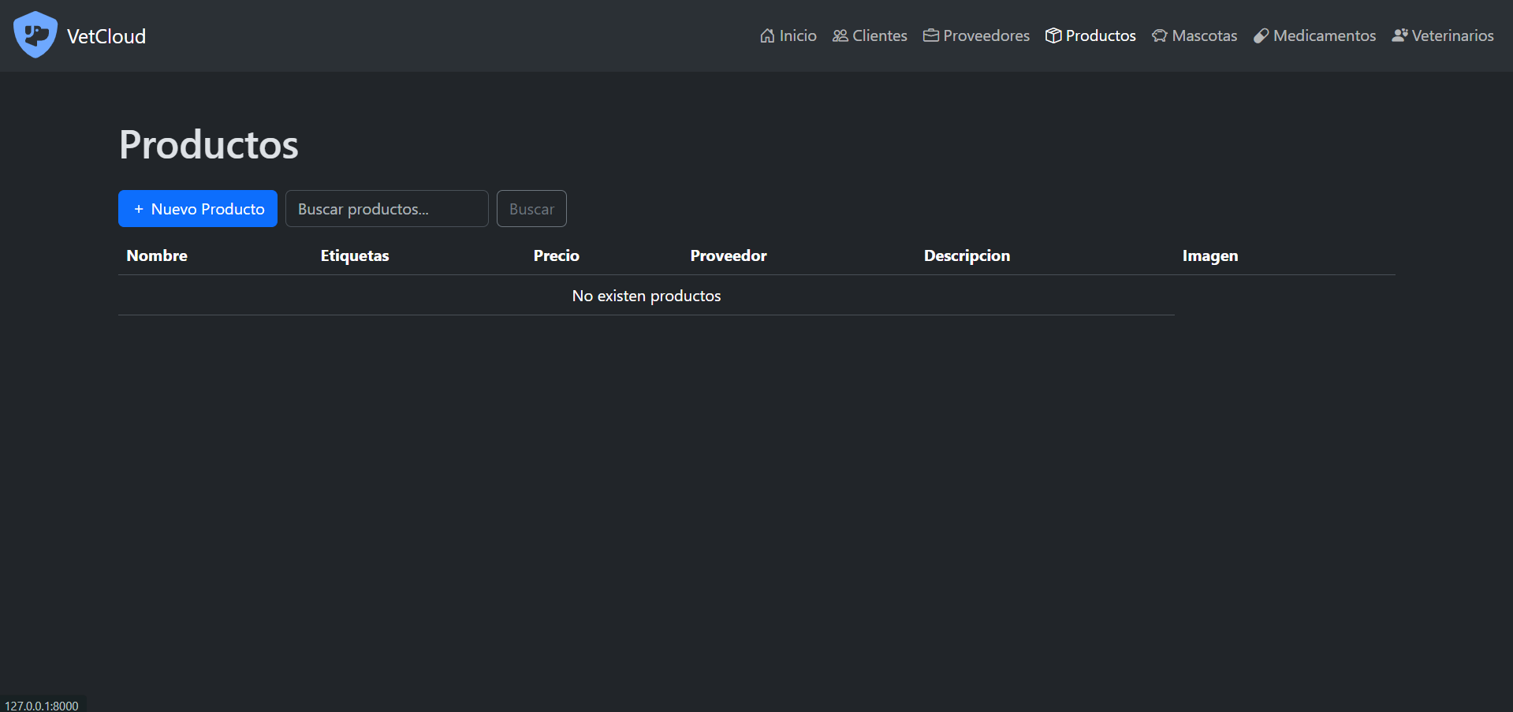Click the box icon beside Productos
1513x712 pixels.
[1053, 35]
